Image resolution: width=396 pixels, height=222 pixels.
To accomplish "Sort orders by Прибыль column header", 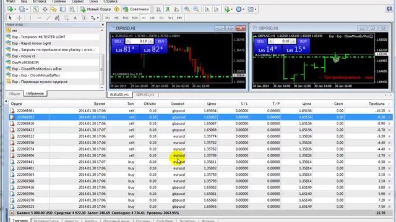I will click(377, 104).
